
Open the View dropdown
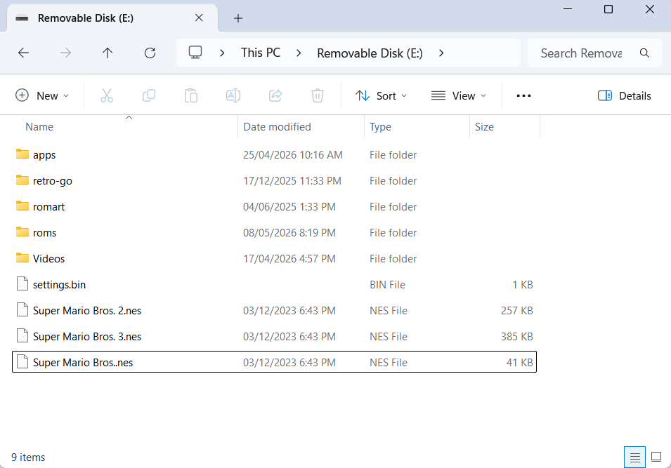pos(459,95)
